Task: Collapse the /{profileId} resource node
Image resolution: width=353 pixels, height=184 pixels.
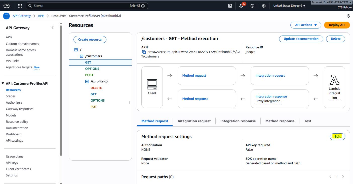Action: tap(87, 81)
